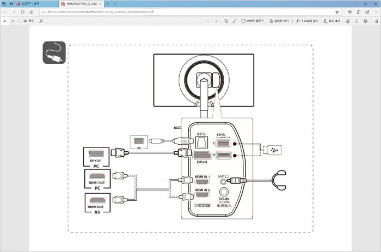Click the Read aloud button
381x252 pixels.
306,21
